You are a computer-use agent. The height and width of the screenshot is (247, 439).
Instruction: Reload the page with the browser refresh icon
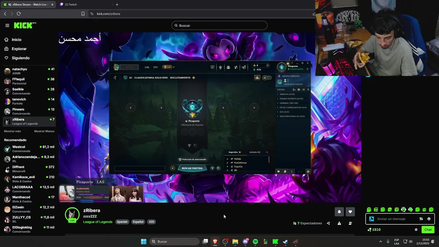(x=19, y=14)
